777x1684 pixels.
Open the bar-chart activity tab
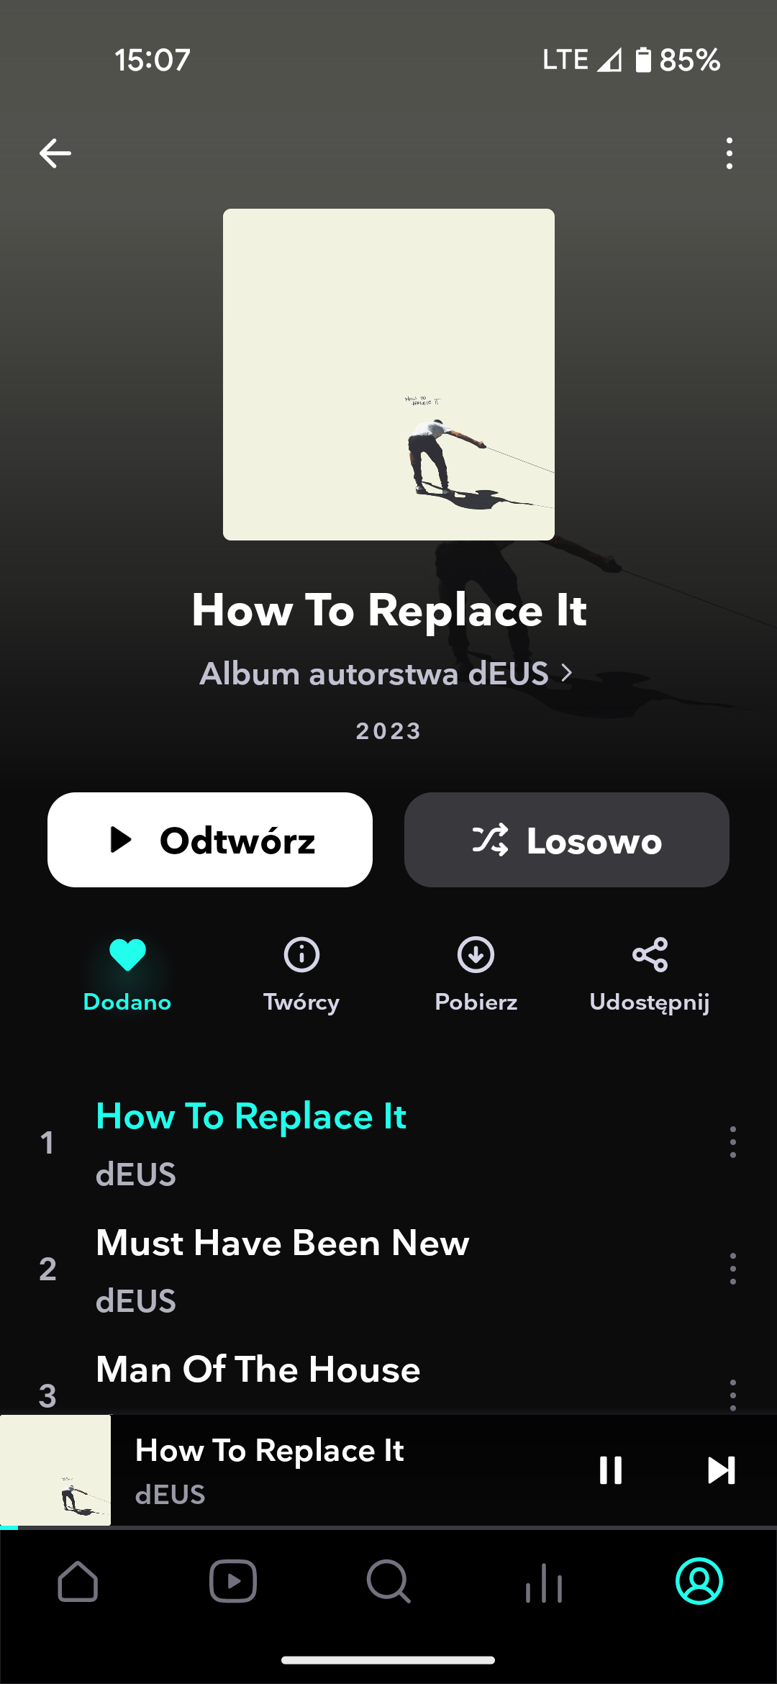pyautogui.click(x=544, y=1583)
